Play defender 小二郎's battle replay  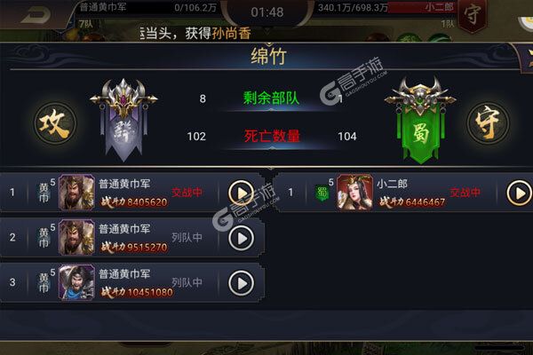point(519,193)
